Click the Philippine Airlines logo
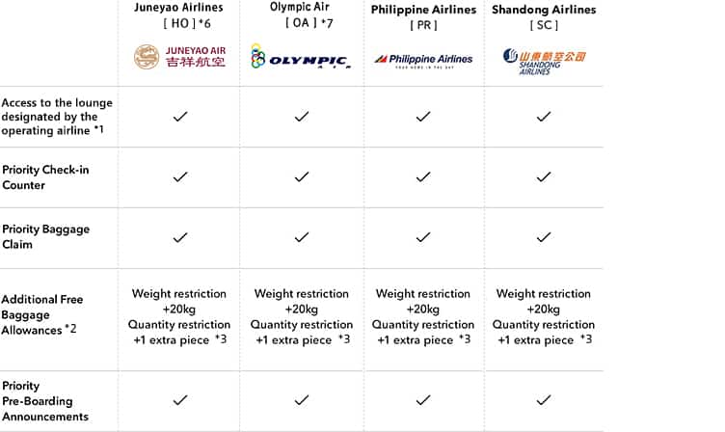Screen dimensions: 725x432 [423, 59]
